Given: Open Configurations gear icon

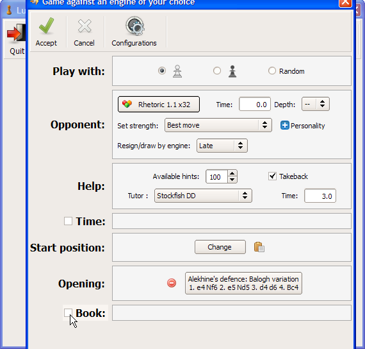Looking at the screenshot, I should tap(134, 26).
